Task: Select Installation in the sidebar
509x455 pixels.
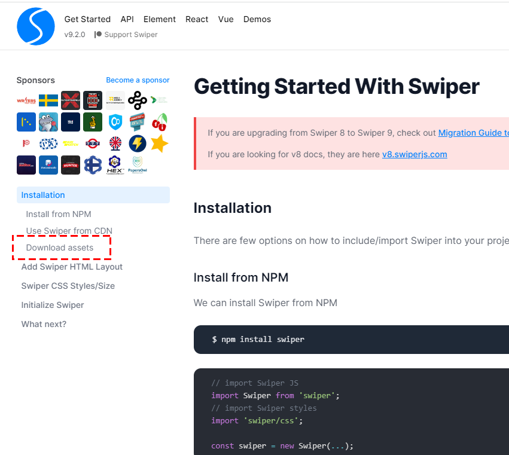Action: (x=93, y=195)
